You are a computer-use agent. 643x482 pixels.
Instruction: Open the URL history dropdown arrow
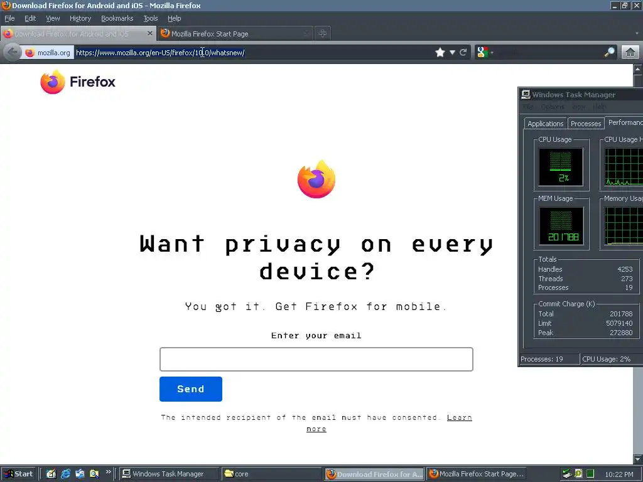click(x=452, y=53)
